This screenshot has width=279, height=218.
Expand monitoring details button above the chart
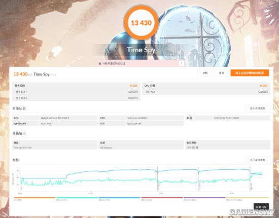click(x=258, y=160)
